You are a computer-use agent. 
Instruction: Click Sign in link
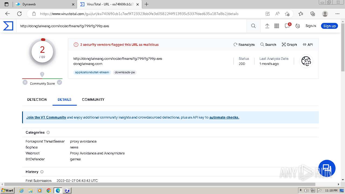[311, 26]
